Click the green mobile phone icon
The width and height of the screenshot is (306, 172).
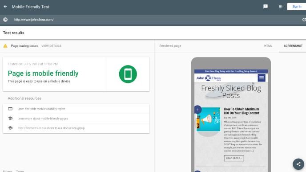coord(128,74)
